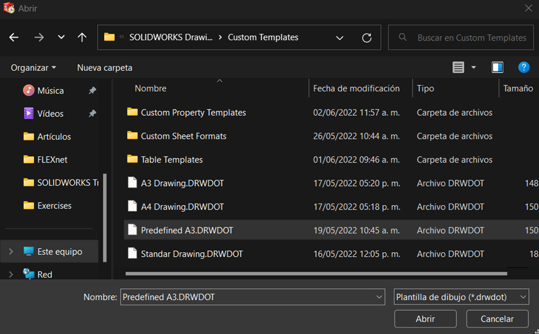This screenshot has height=334, width=539.
Task: Click the horizontal scrollbar of file list
Action: click(316, 274)
